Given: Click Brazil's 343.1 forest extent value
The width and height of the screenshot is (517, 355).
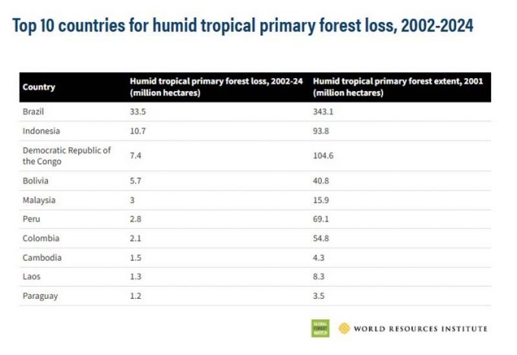Looking at the screenshot, I should point(324,112).
